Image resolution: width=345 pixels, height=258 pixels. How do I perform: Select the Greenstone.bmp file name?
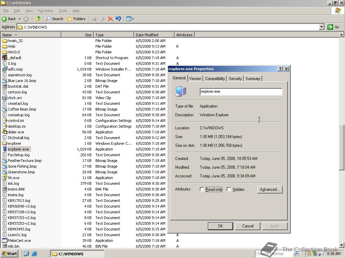click(21, 172)
